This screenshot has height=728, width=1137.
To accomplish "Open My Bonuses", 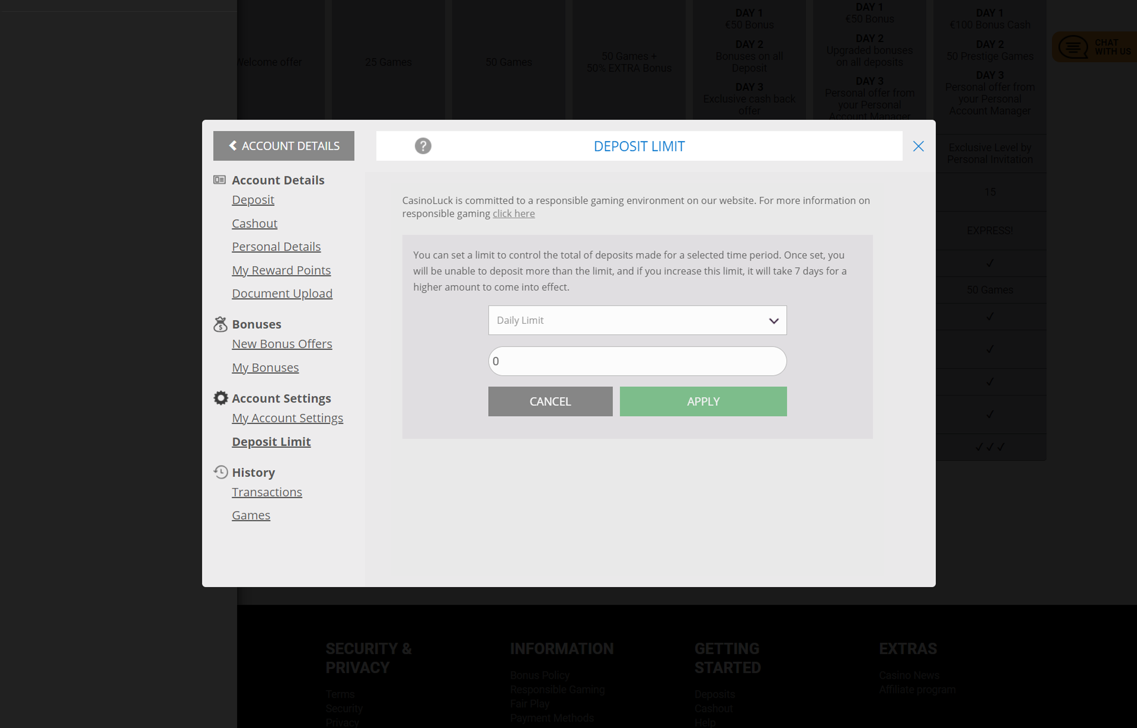I will coord(265,367).
